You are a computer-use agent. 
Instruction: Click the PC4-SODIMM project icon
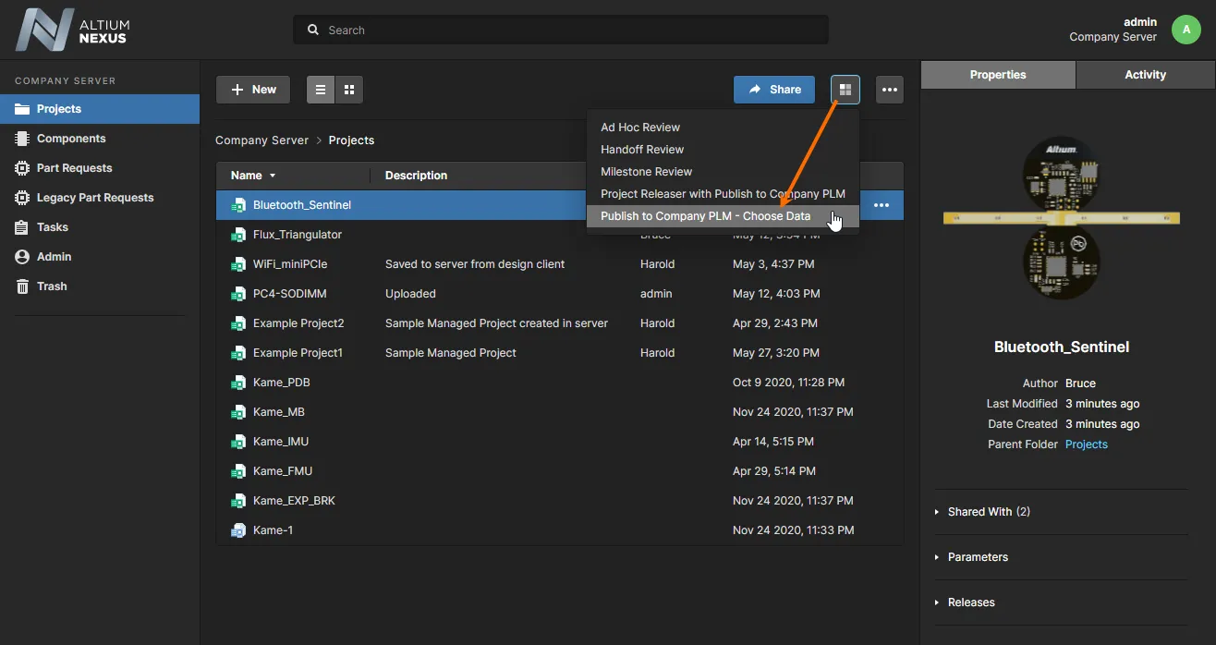point(238,294)
